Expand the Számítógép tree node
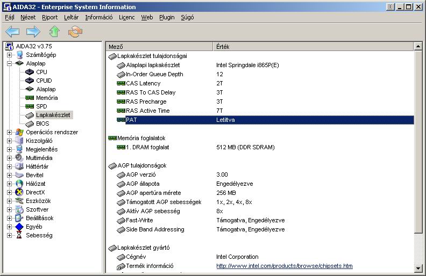 pyautogui.click(x=9, y=55)
